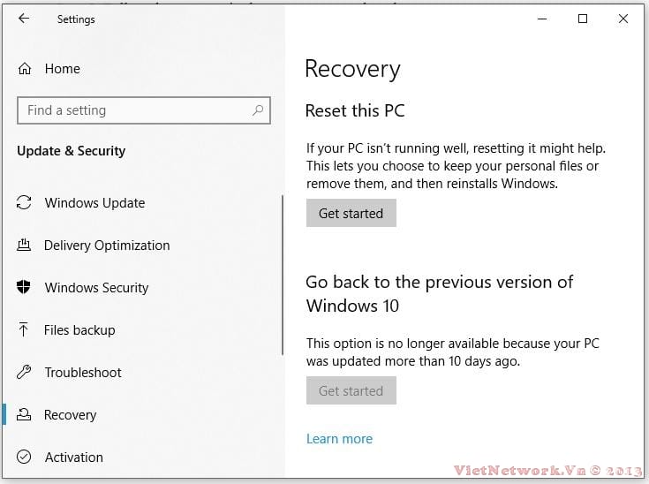Open the Learn more link

pos(339,439)
